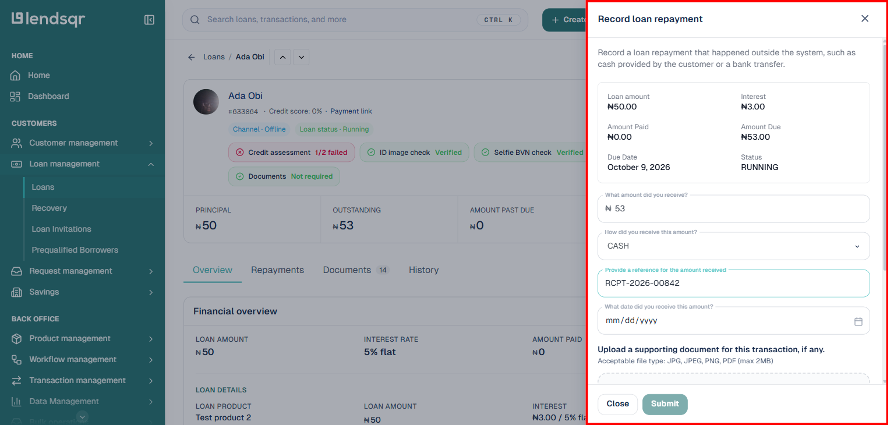Click the lendsqr logo

tap(48, 19)
